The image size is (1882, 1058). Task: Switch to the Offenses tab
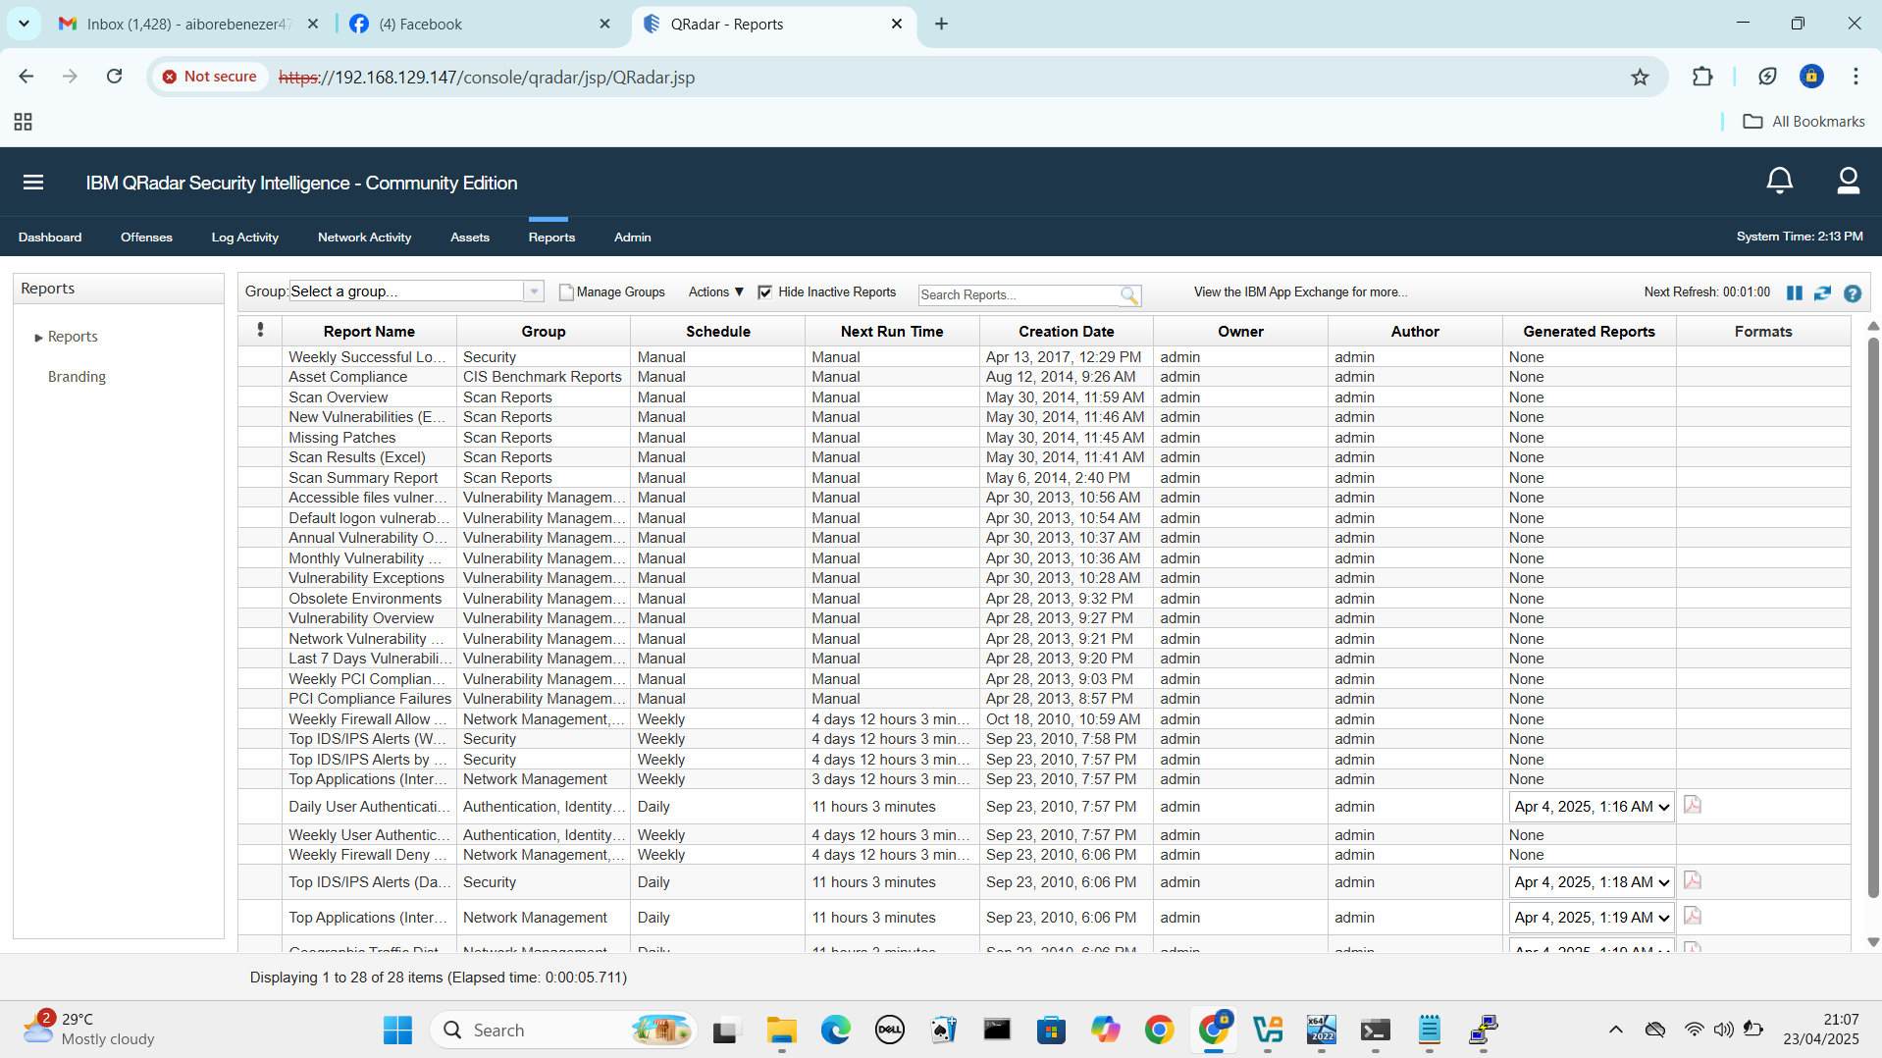146,238
